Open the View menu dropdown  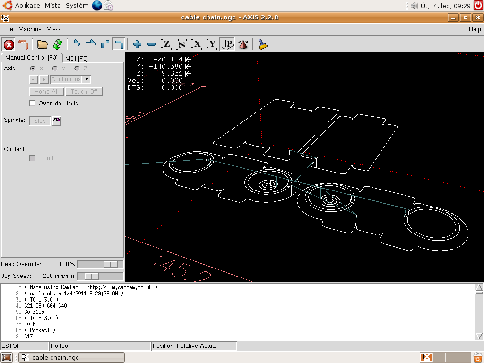point(53,29)
